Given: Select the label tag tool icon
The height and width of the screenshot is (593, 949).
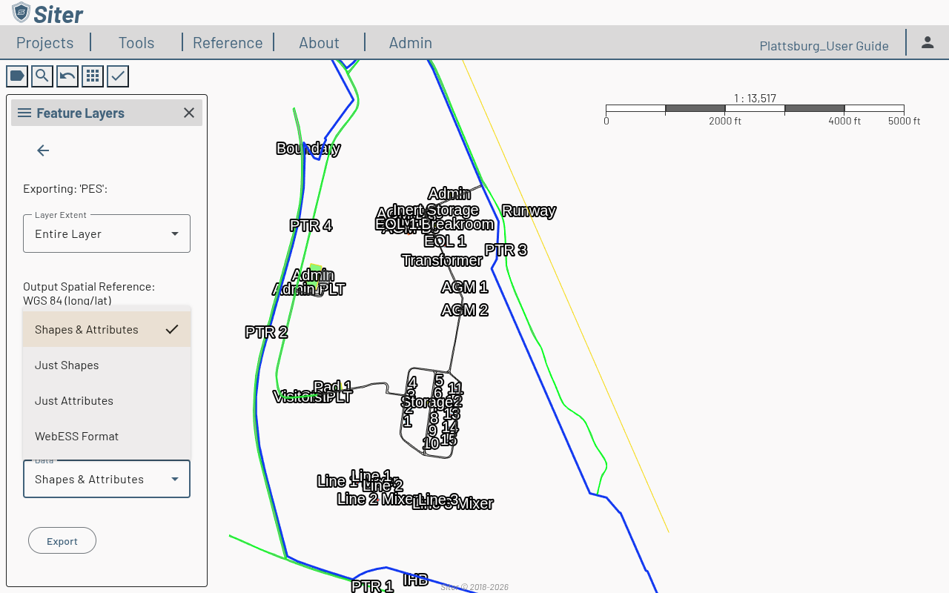Looking at the screenshot, I should coord(17,76).
